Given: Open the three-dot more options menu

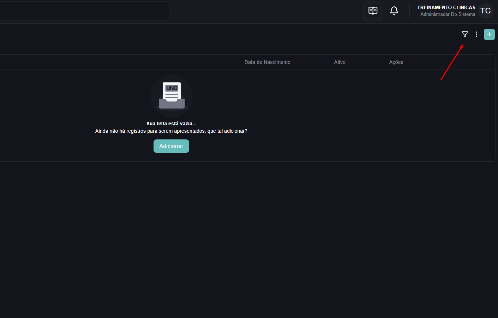Looking at the screenshot, I should click(x=476, y=34).
